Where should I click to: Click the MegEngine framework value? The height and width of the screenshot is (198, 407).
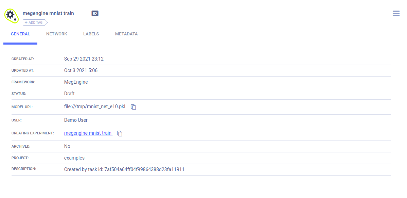click(76, 82)
